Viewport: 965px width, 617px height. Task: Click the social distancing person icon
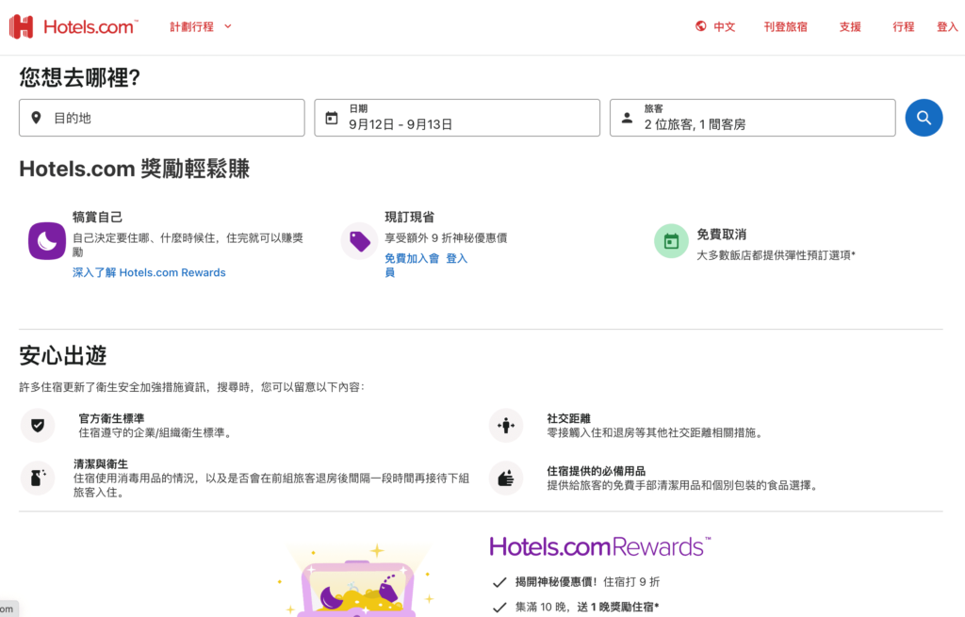click(506, 425)
